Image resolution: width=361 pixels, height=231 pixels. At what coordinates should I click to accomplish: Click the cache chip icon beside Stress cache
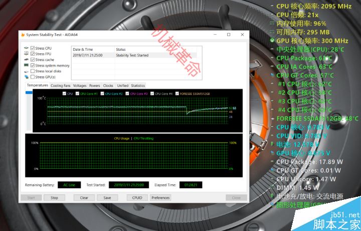click(x=26, y=59)
